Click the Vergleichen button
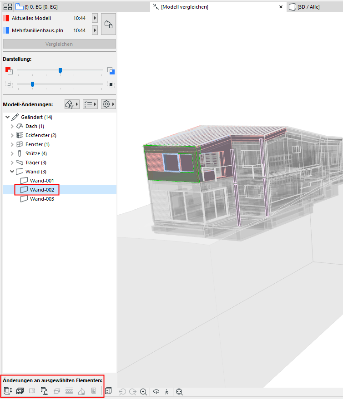 click(60, 44)
